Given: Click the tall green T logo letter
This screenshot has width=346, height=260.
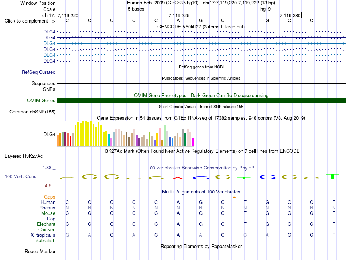Looking at the screenshot, I should point(332,176).
